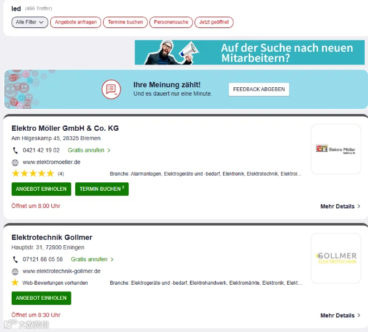This screenshot has height=332, width=368.
Task: Click Branche text starting with Alarmanlagen
Action: pyautogui.click(x=206, y=174)
